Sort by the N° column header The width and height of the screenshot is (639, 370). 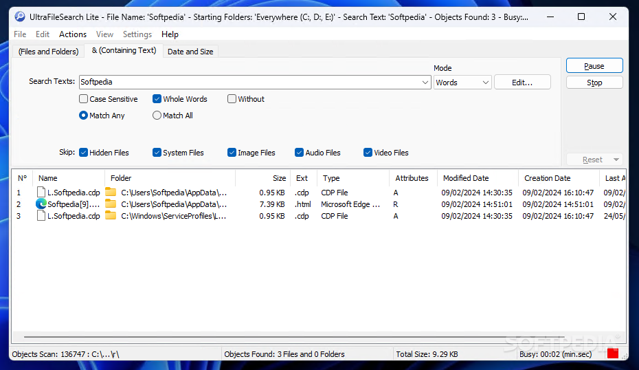(x=22, y=178)
